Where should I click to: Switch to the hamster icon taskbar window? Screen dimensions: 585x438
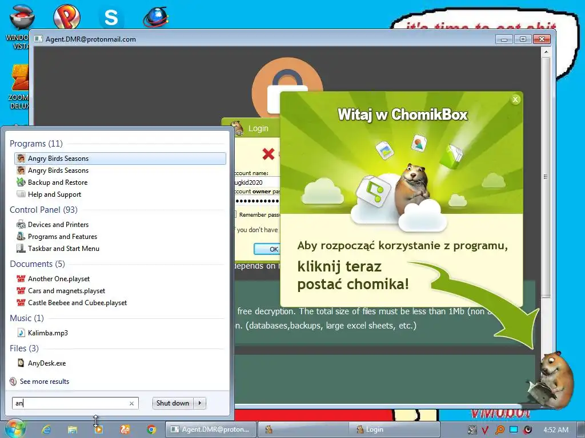pyautogui.click(x=303, y=429)
